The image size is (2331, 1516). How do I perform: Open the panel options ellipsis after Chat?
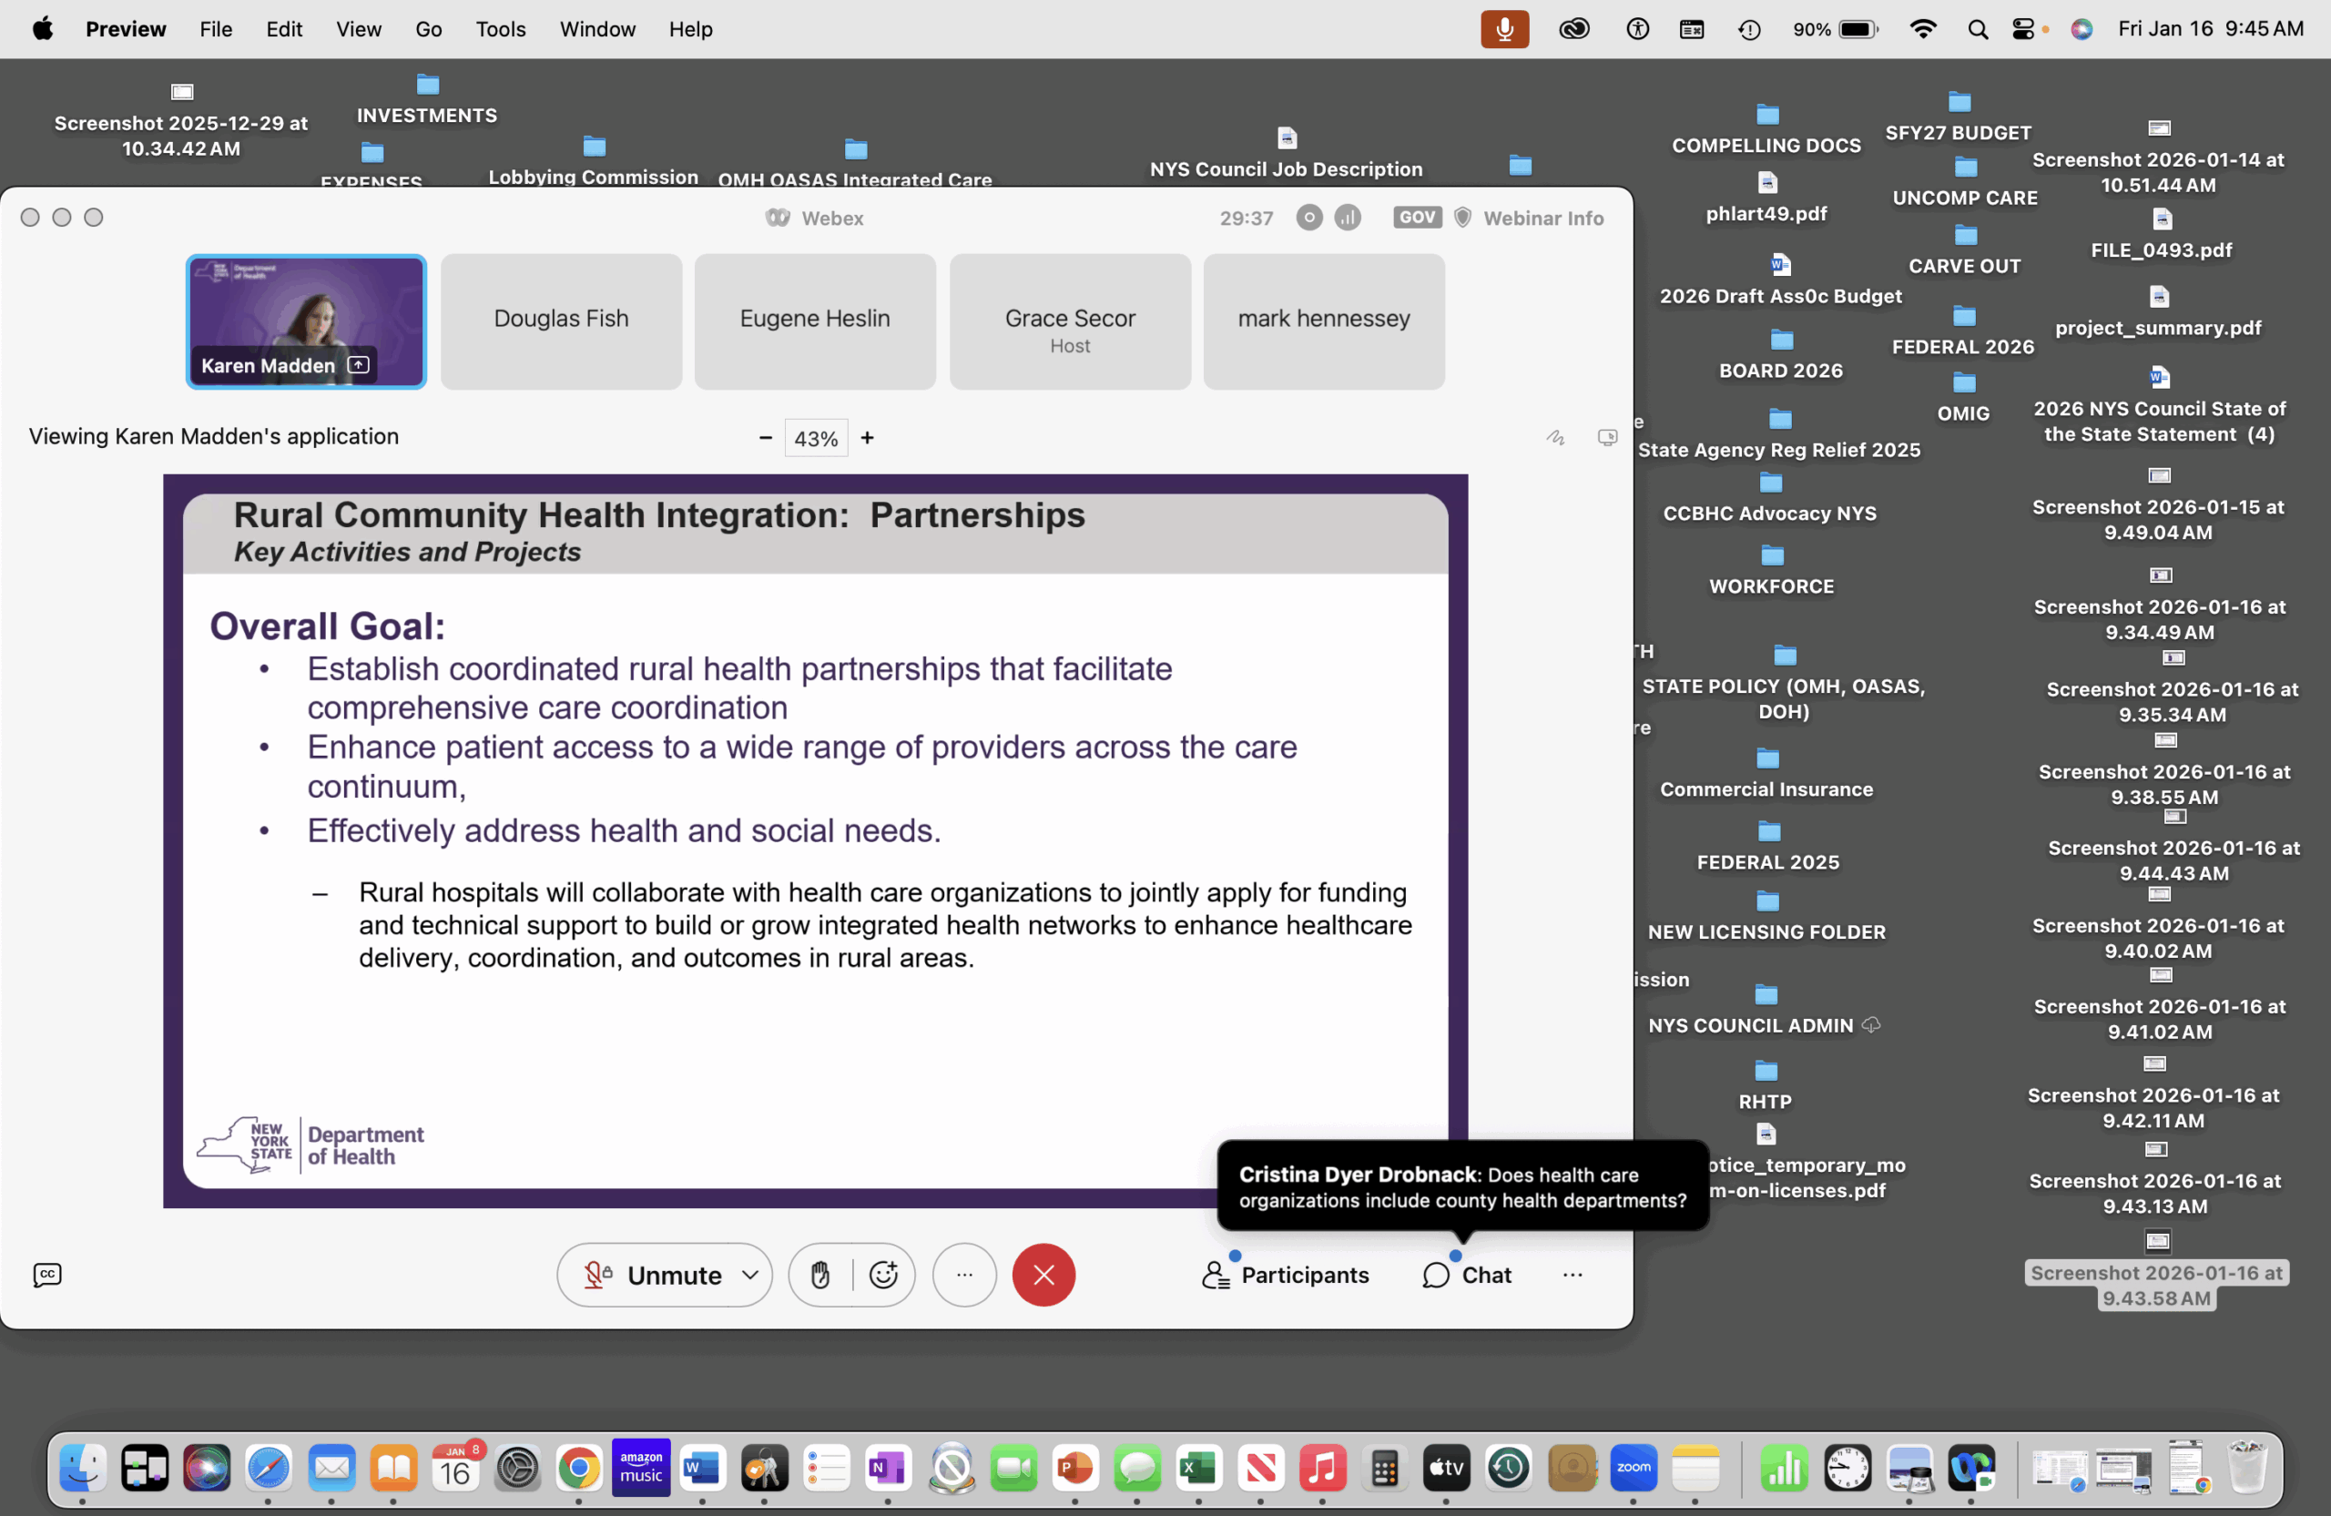click(1572, 1274)
